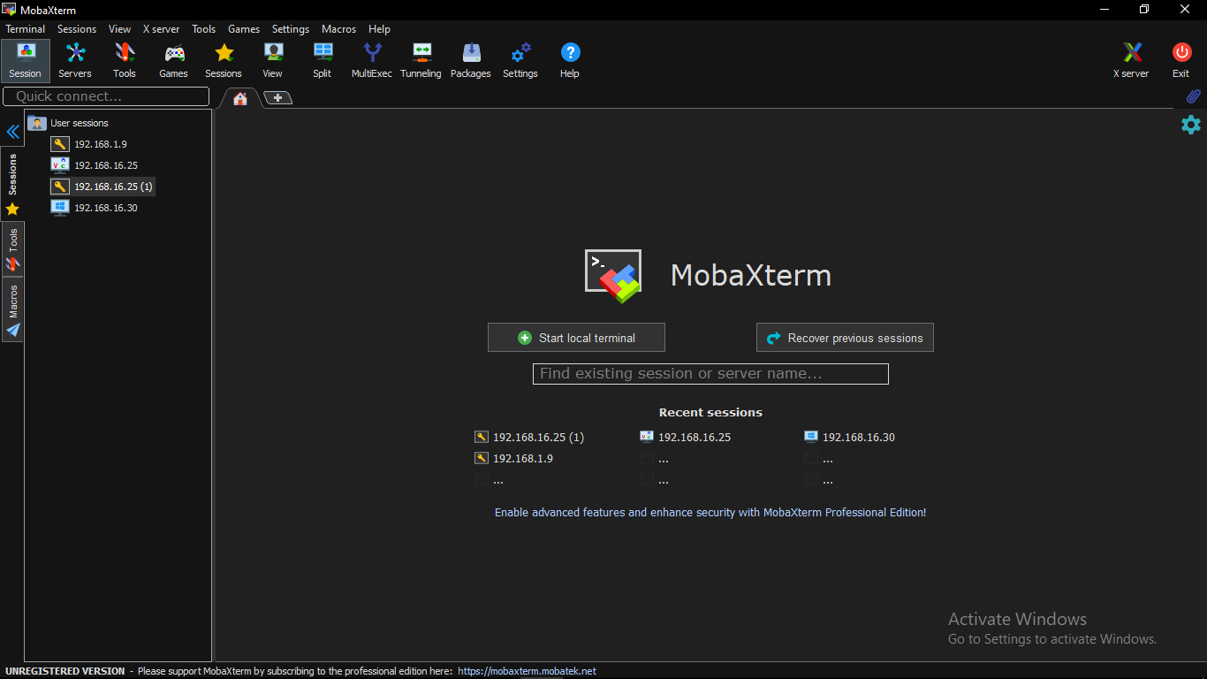Click the Split toolbar icon
The image size is (1207, 679).
click(323, 60)
